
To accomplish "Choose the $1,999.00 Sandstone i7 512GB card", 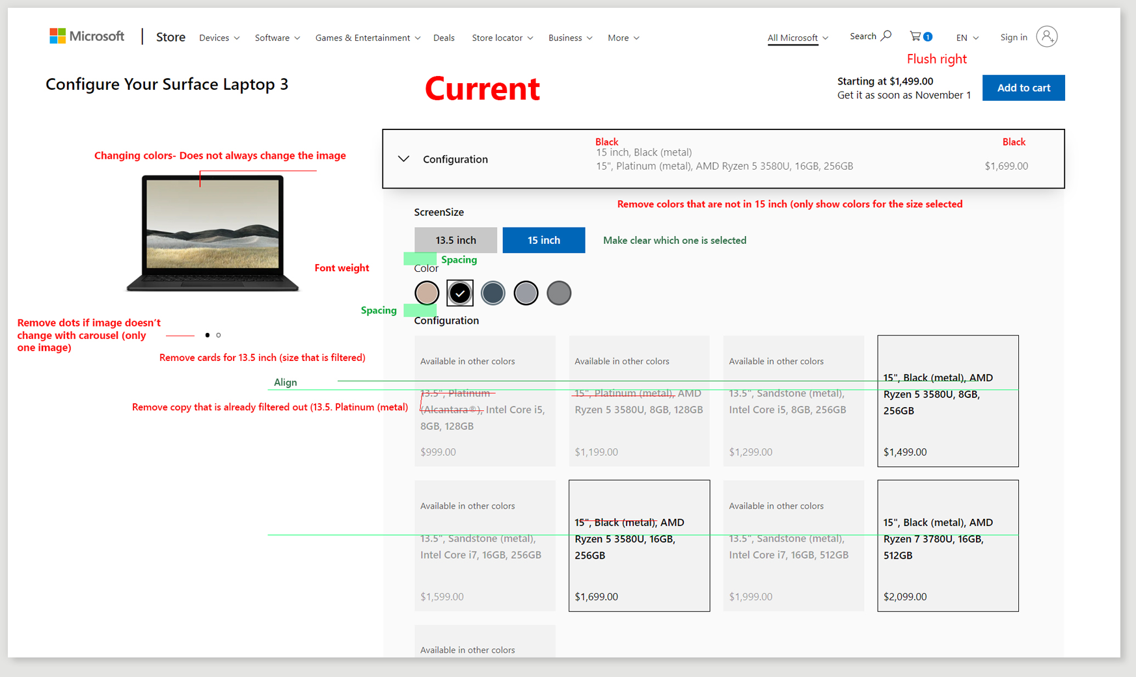I will pos(794,546).
